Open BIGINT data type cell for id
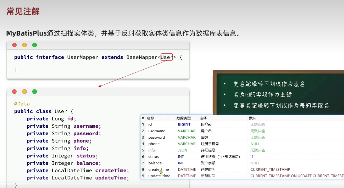The image size is (344, 188). pyautogui.click(x=184, y=125)
